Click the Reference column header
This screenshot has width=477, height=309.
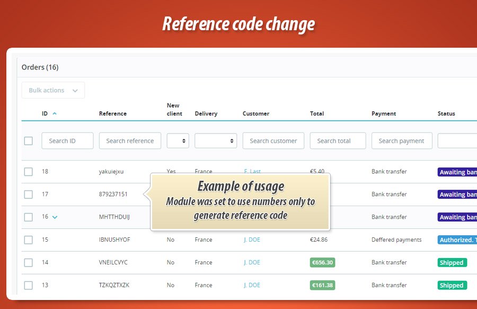112,113
